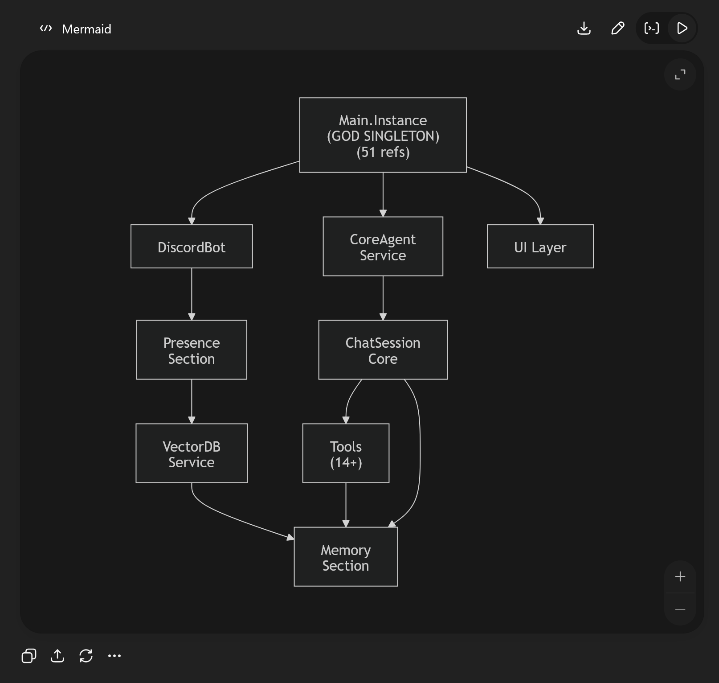Click the pencil edit icon
The image size is (719, 683).
pyautogui.click(x=617, y=29)
